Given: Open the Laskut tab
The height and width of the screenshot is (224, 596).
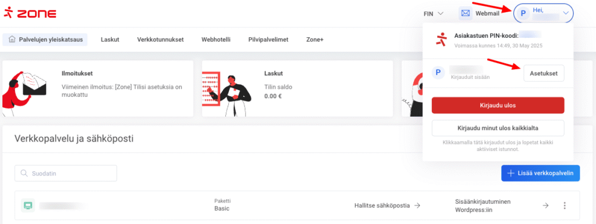Looking at the screenshot, I should click(110, 39).
